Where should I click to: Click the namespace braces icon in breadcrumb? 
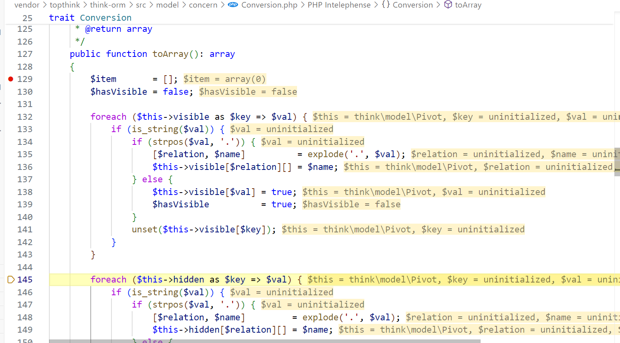click(385, 5)
